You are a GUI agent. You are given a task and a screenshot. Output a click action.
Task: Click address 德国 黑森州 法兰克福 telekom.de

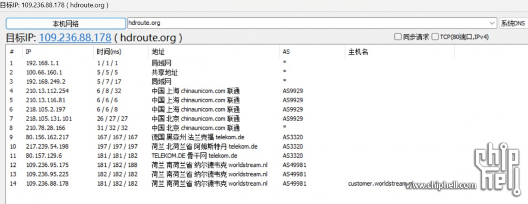pos(198,137)
